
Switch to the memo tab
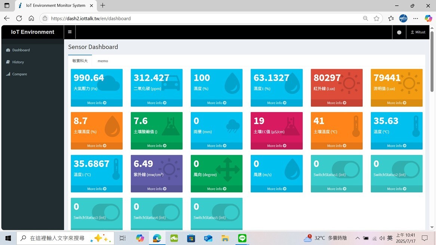point(103,61)
